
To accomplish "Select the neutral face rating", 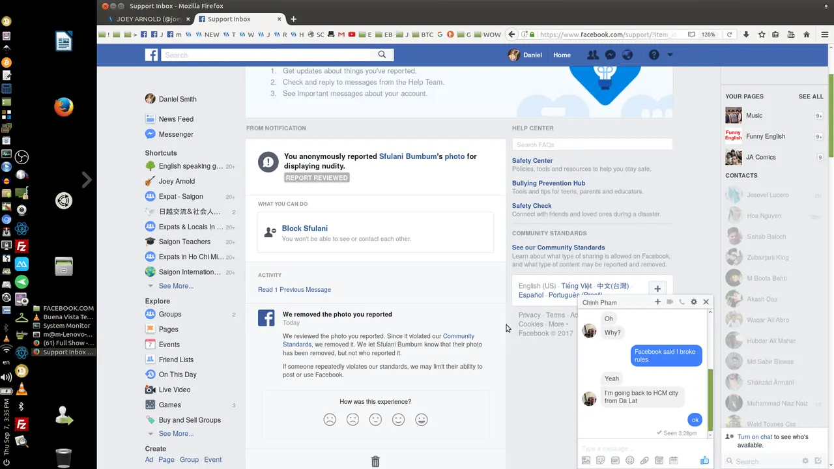I will 375,420.
